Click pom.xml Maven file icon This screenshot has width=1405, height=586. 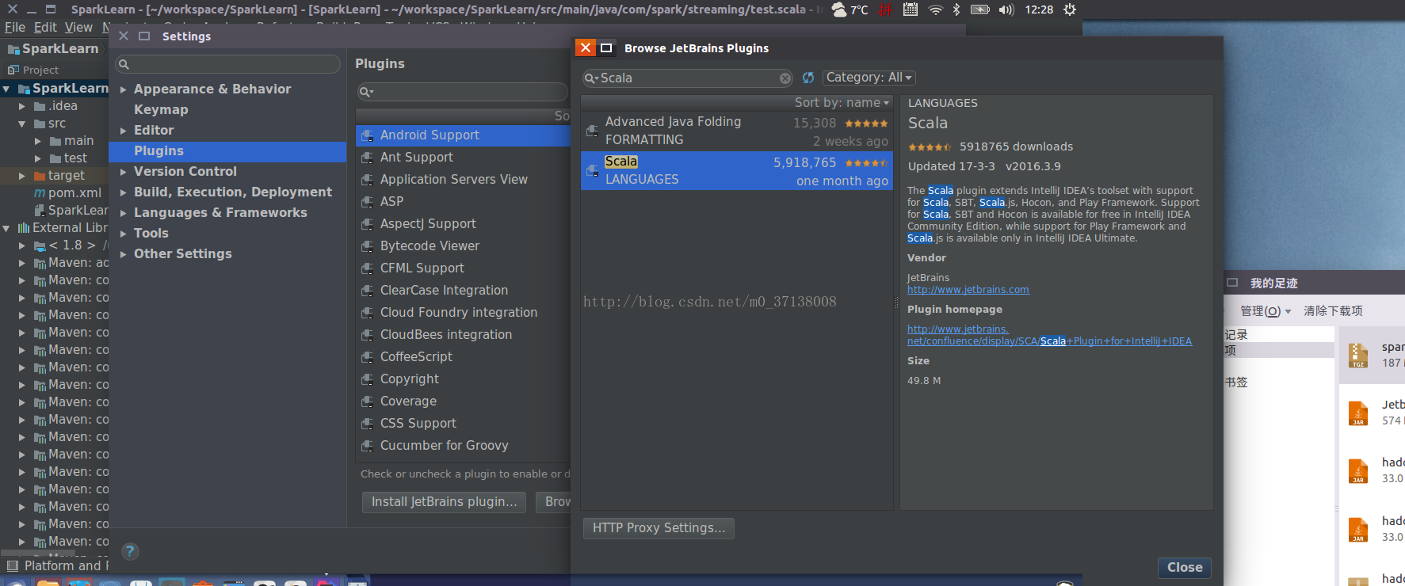pyautogui.click(x=40, y=193)
